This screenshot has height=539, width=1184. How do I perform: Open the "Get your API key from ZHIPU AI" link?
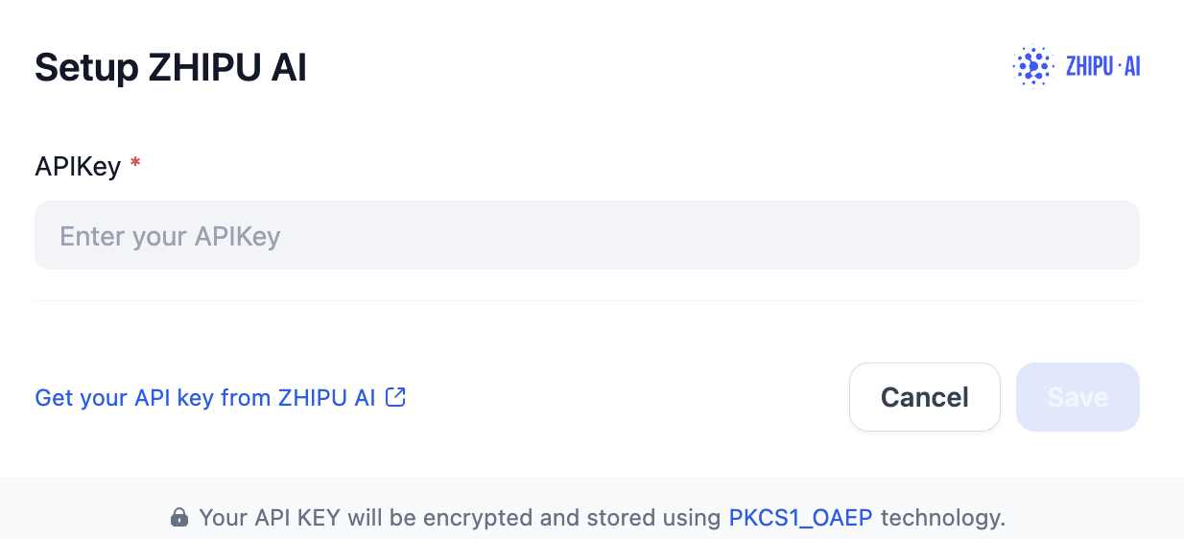205,397
